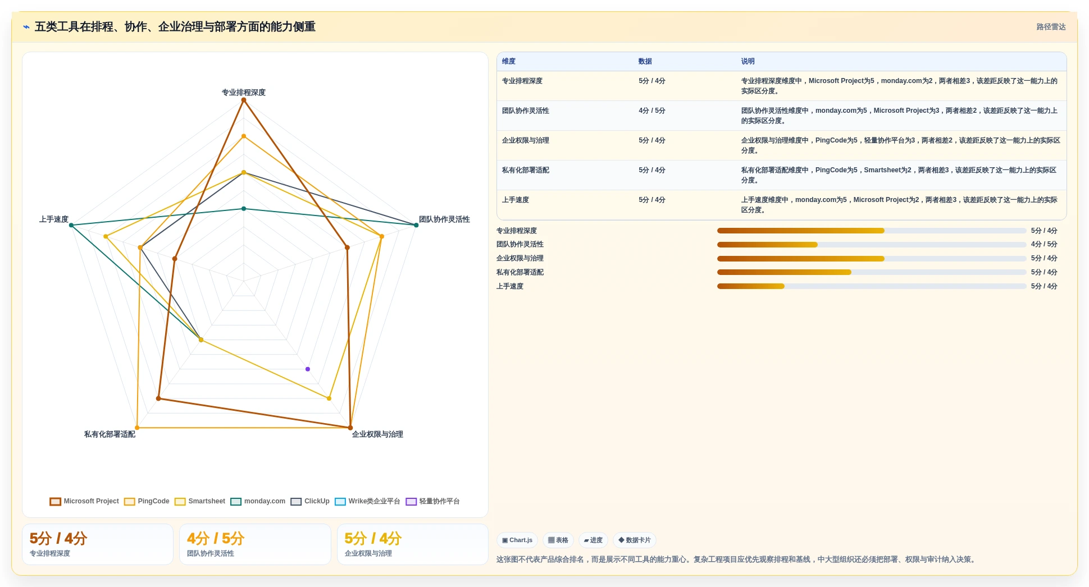
Task: Open the 5分 / 4分 企业权限与治理 data card
Action: click(413, 544)
